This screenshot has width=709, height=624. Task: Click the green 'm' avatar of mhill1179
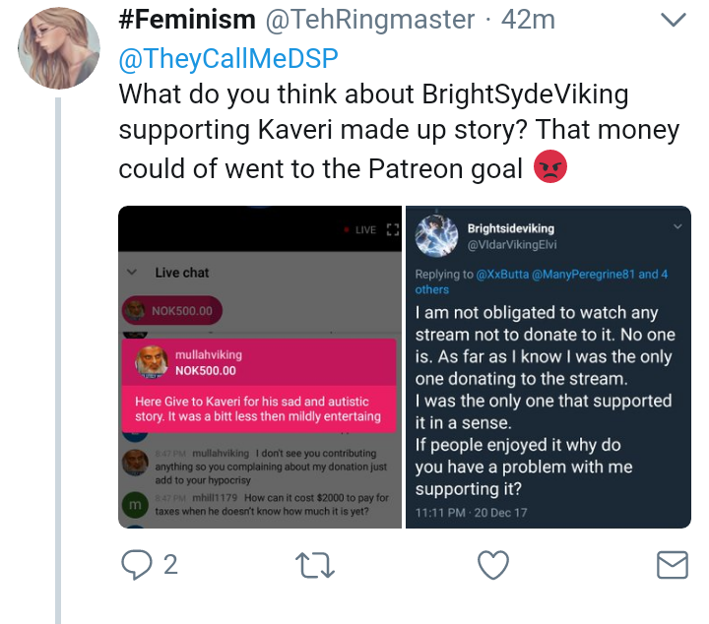(x=135, y=505)
